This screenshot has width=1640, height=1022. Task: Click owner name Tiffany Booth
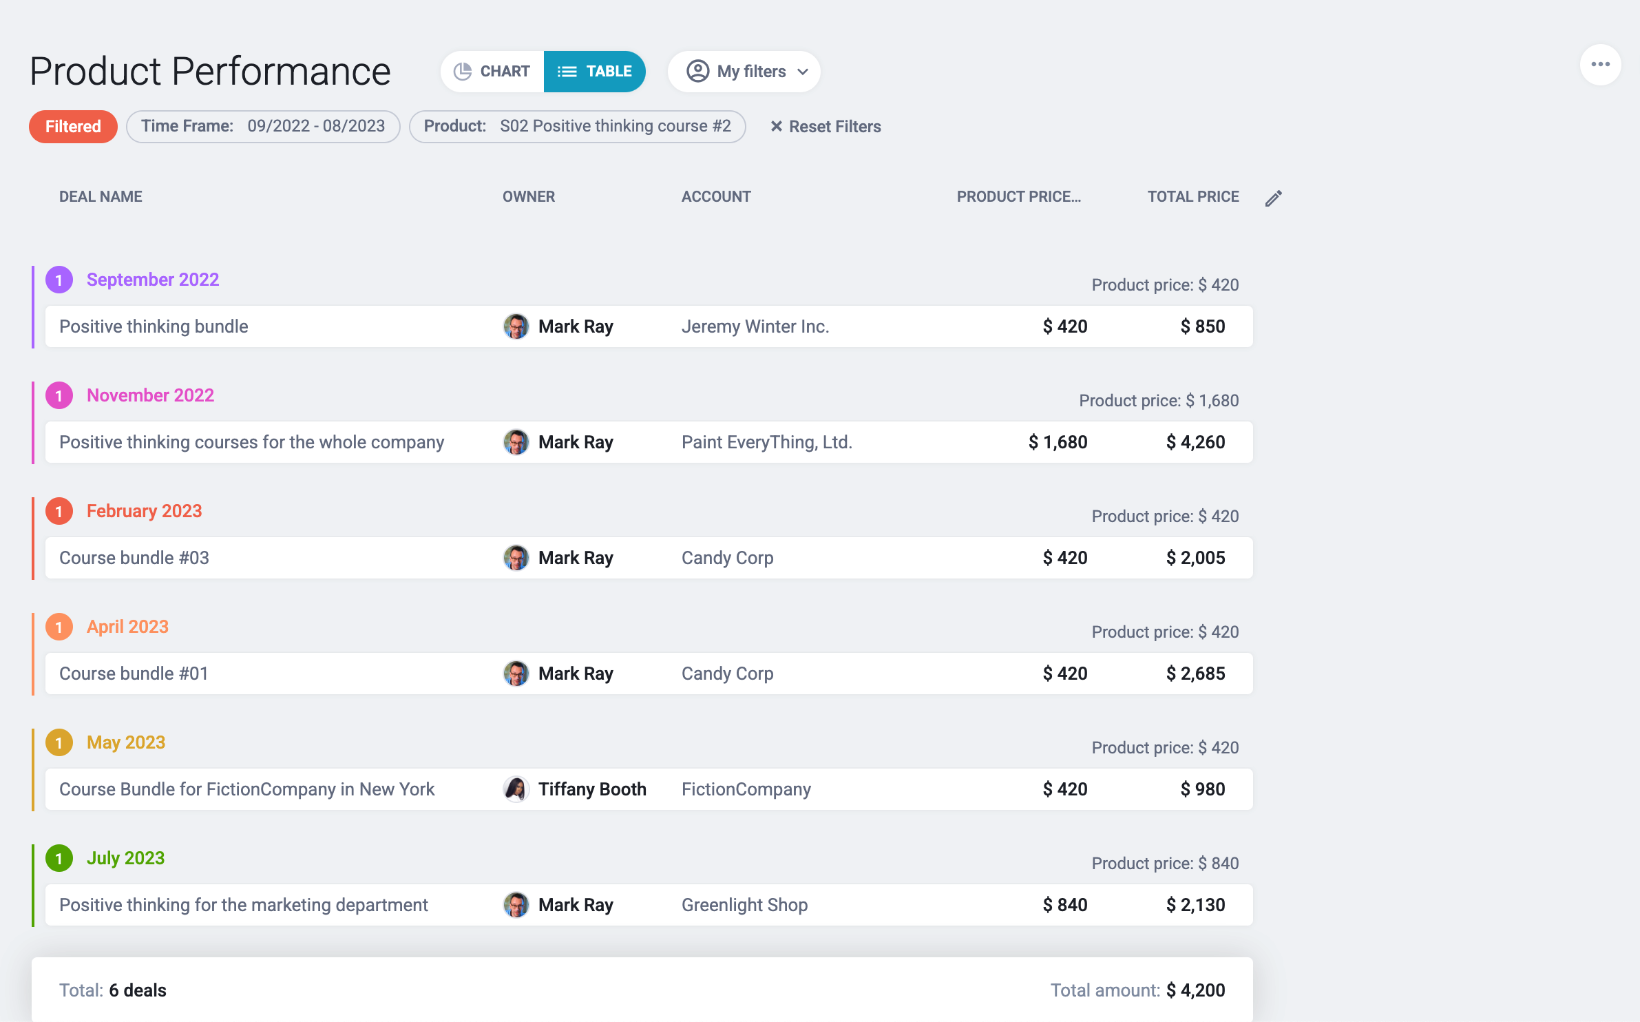(x=592, y=789)
